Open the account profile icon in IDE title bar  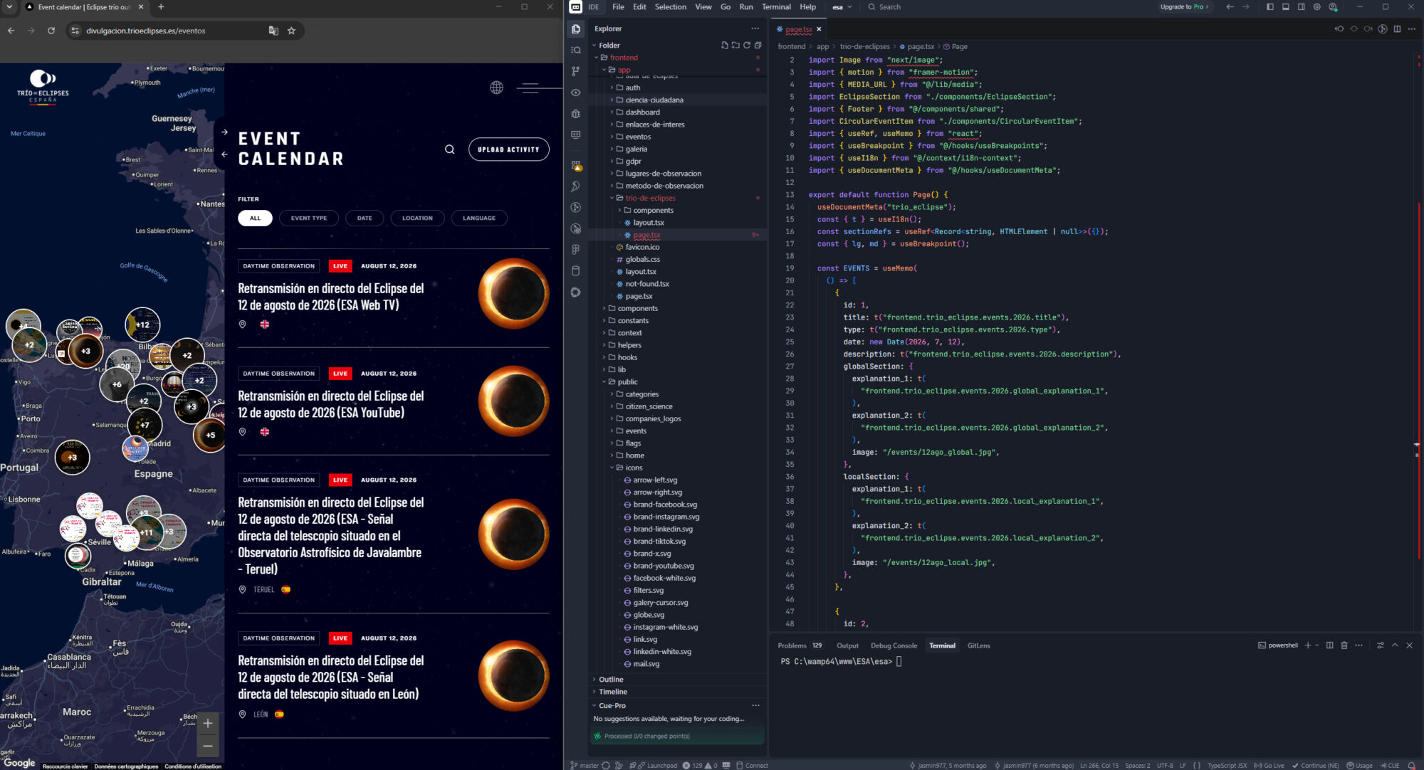click(1333, 7)
